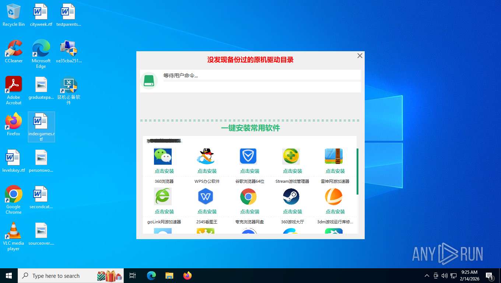Click the green 360 browser icon
This screenshot has width=501, height=283.
163,196
